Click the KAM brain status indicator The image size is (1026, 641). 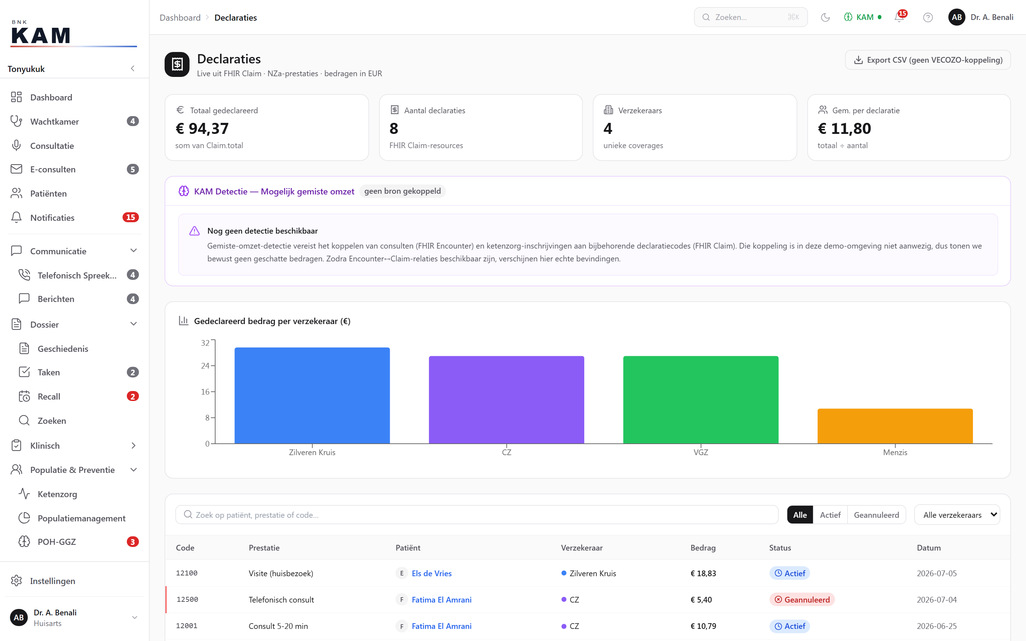[x=862, y=17]
